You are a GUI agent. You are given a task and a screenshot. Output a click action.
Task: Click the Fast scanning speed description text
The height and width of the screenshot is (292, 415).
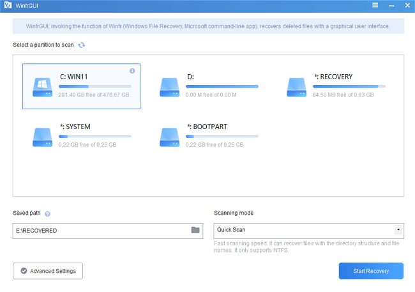click(x=306, y=247)
